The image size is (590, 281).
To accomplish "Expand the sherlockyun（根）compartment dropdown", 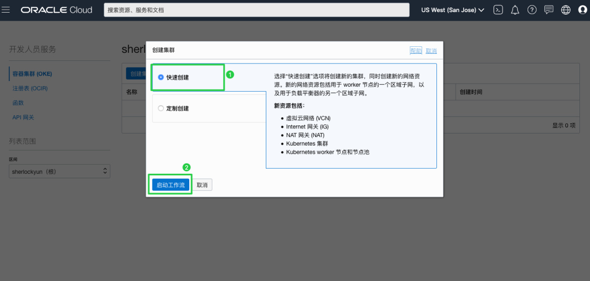I will coord(59,171).
